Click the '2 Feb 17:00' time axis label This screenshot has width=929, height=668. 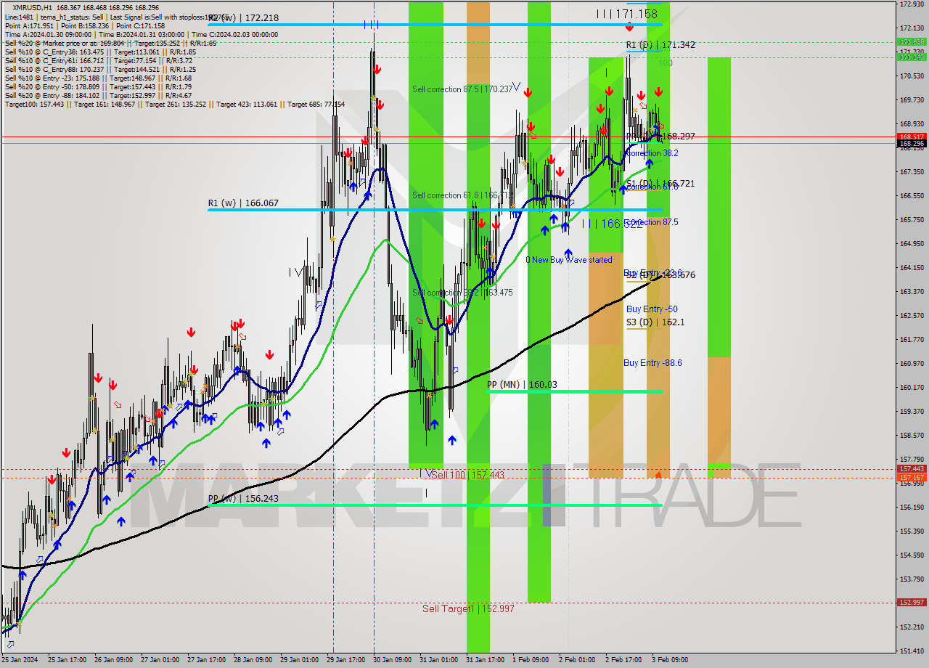pos(623,660)
